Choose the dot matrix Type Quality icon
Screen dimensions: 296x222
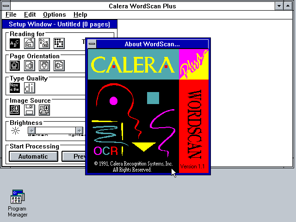pyautogui.click(x=30, y=88)
